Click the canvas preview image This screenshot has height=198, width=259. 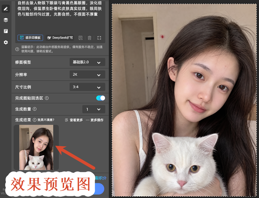click(184, 100)
